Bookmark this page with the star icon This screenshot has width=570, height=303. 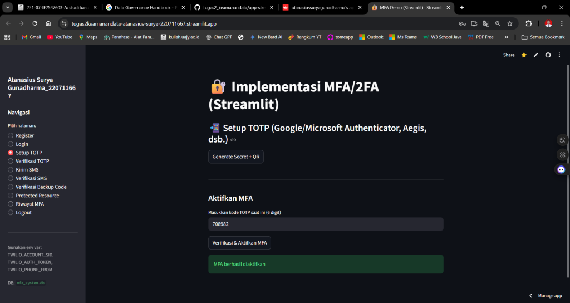[510, 23]
